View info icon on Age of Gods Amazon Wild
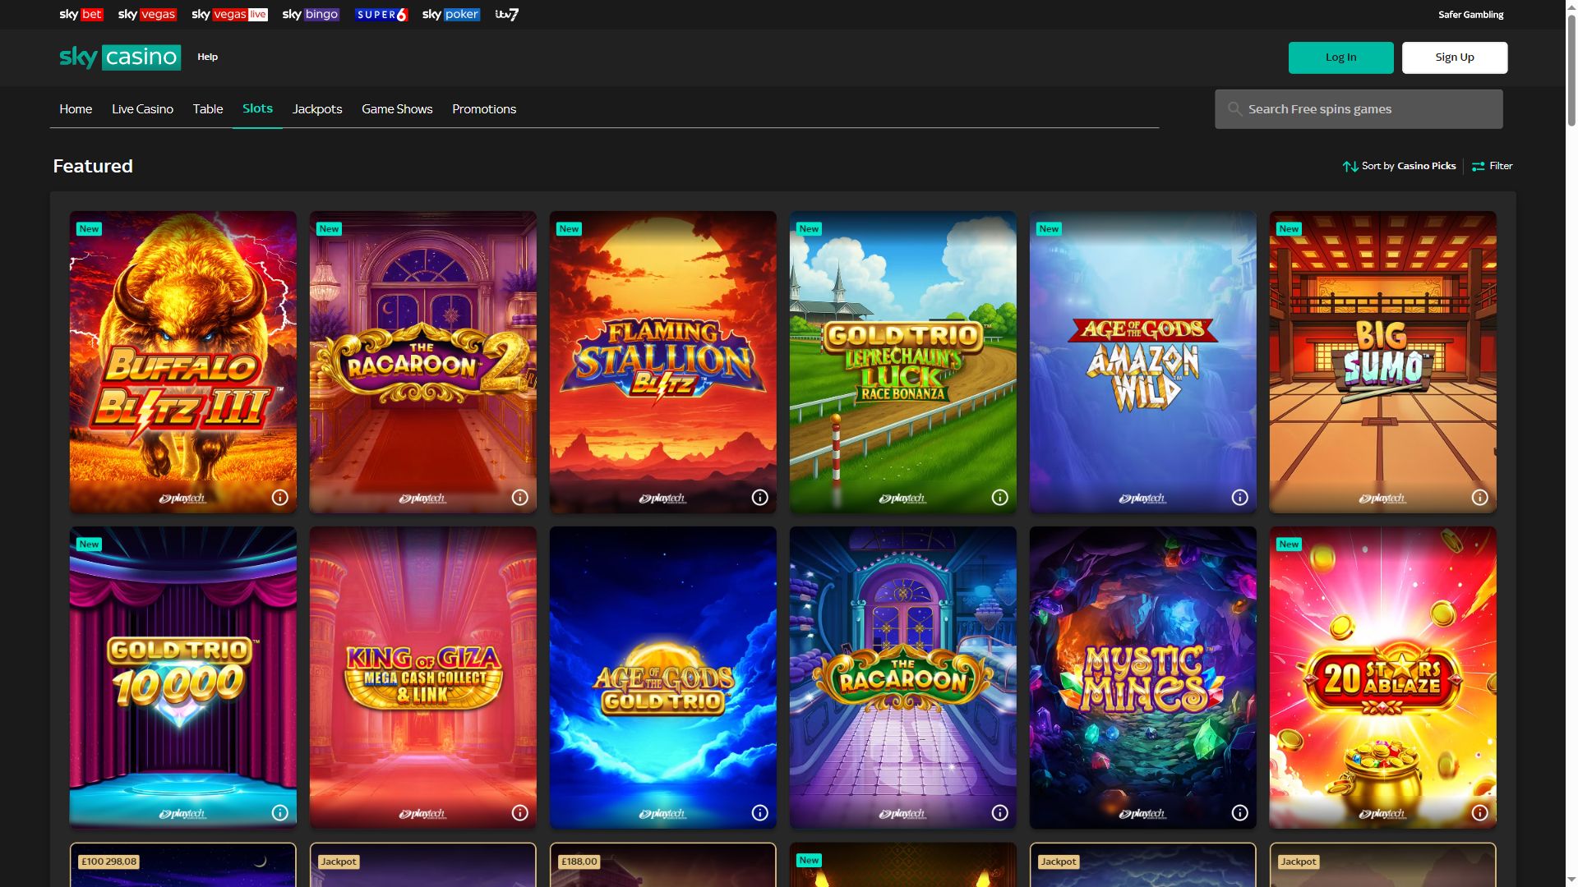 [x=1239, y=498]
